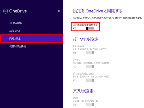
Task: Click the 色、背景、ロック画面 description text
Action: coord(91,63)
